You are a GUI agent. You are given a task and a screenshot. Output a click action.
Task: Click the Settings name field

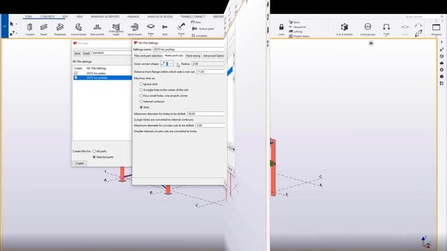189,50
